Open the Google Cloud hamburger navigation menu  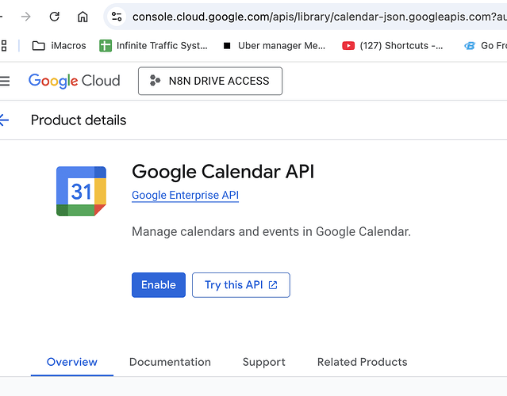point(4,81)
